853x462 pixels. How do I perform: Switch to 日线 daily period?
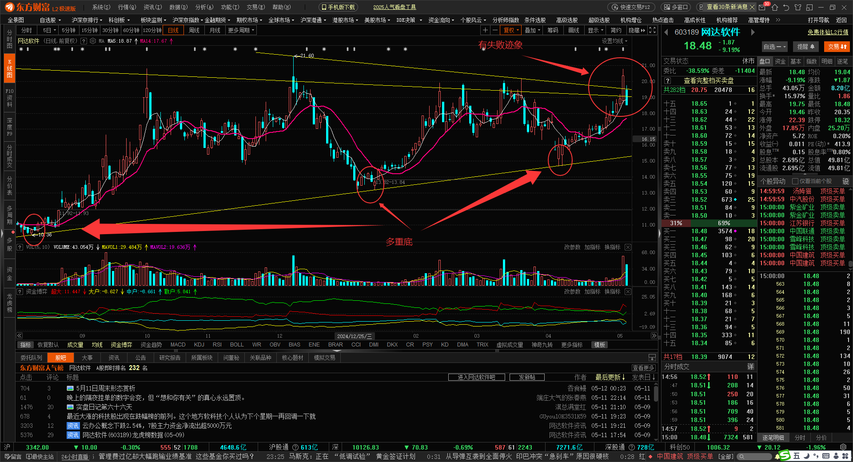pyautogui.click(x=173, y=30)
